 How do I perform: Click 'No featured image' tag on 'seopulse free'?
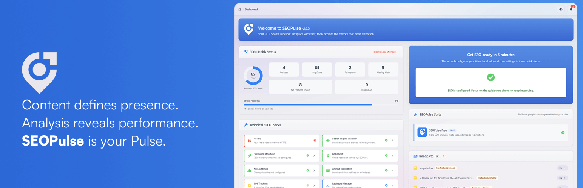[446, 168]
